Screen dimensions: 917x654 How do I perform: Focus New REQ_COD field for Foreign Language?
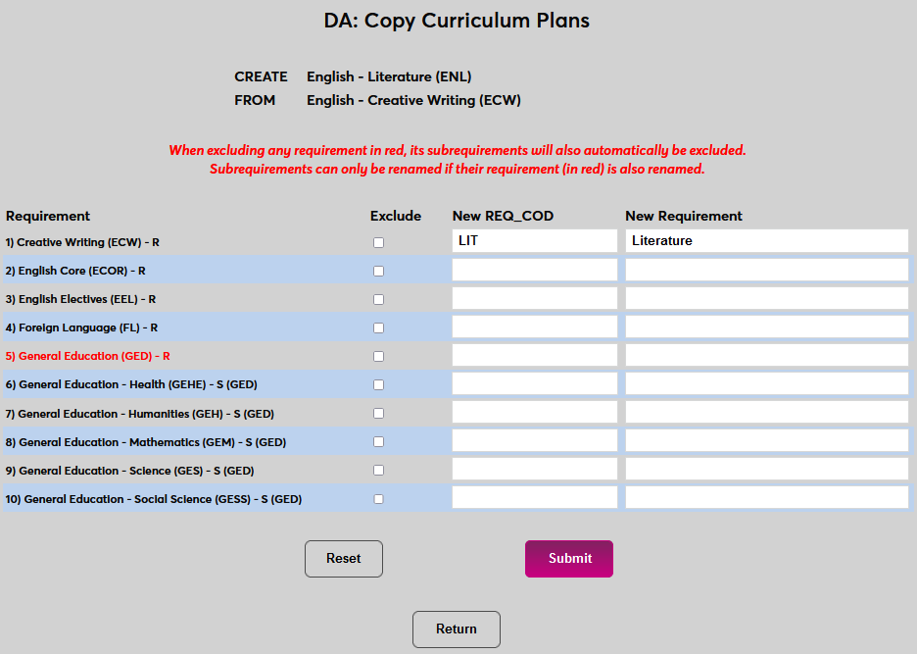(x=535, y=327)
